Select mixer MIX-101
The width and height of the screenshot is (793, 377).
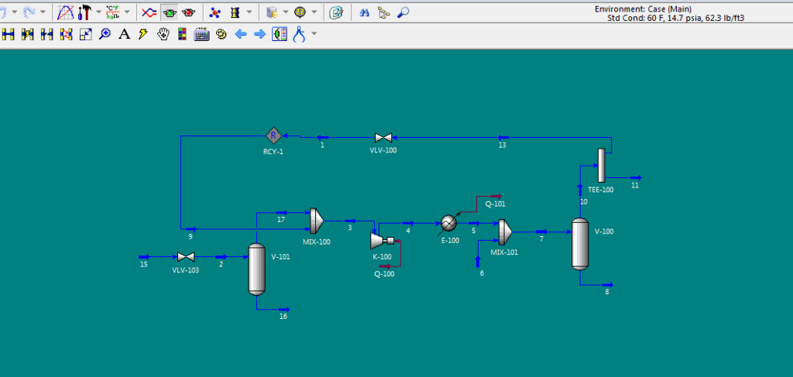point(505,232)
